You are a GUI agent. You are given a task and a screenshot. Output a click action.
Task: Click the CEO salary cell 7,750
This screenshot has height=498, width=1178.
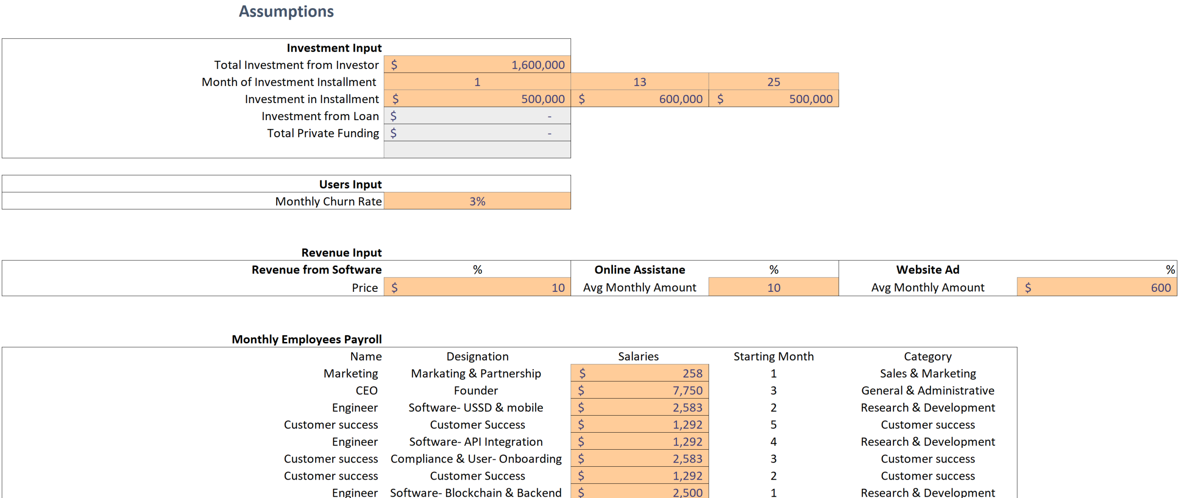640,390
